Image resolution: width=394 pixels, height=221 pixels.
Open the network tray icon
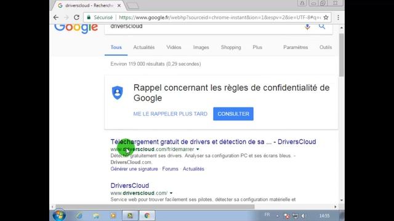295,215
